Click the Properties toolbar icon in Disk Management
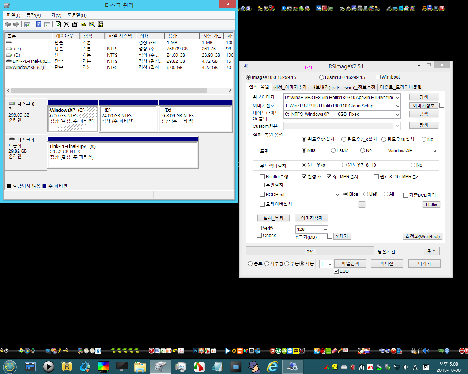 pyautogui.click(x=75, y=24)
